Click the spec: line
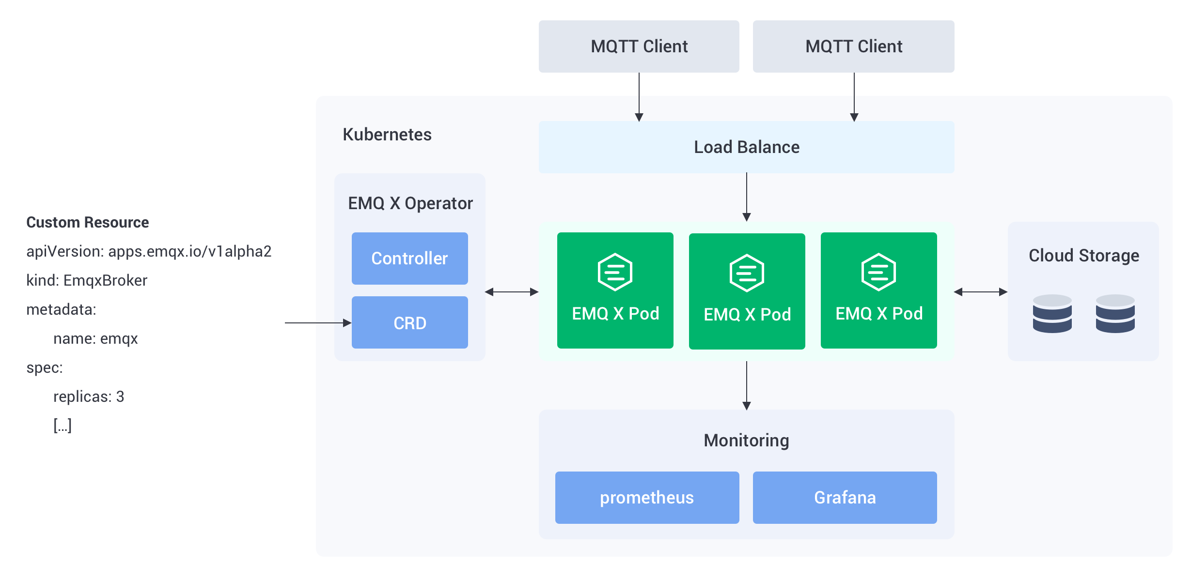Viewport: 1191px width, 579px height. tap(45, 368)
